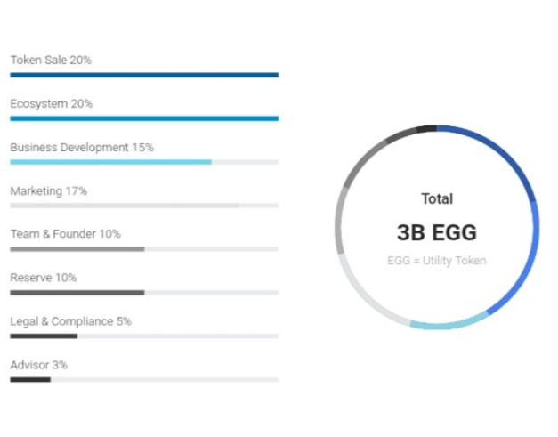This screenshot has height=437, width=558.
Task: Click the Advisor progress bar
Action: 30,379
